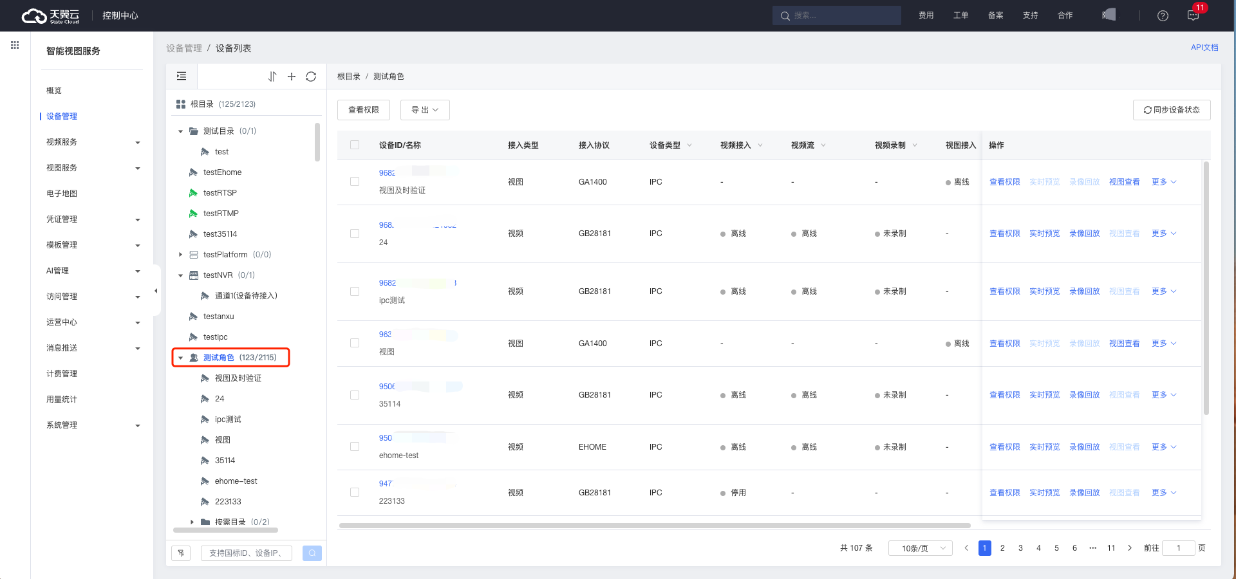Click the user avatar icon in header

1109,15
